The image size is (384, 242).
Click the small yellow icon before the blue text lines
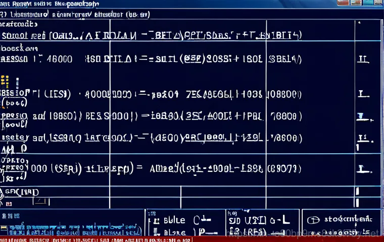coord(4,228)
